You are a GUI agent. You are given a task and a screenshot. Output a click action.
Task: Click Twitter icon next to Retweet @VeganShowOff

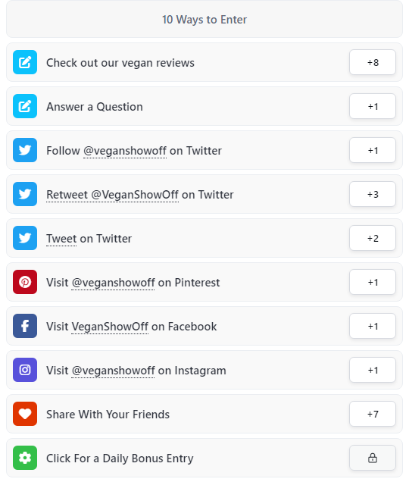pos(25,194)
